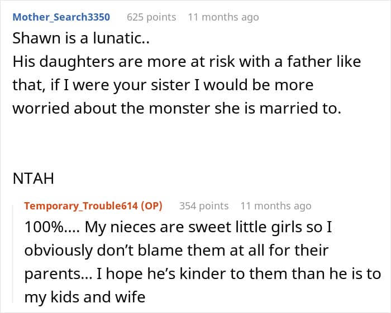
Task: Click the line starting 'parents... I hope'
Action: pyautogui.click(x=202, y=273)
